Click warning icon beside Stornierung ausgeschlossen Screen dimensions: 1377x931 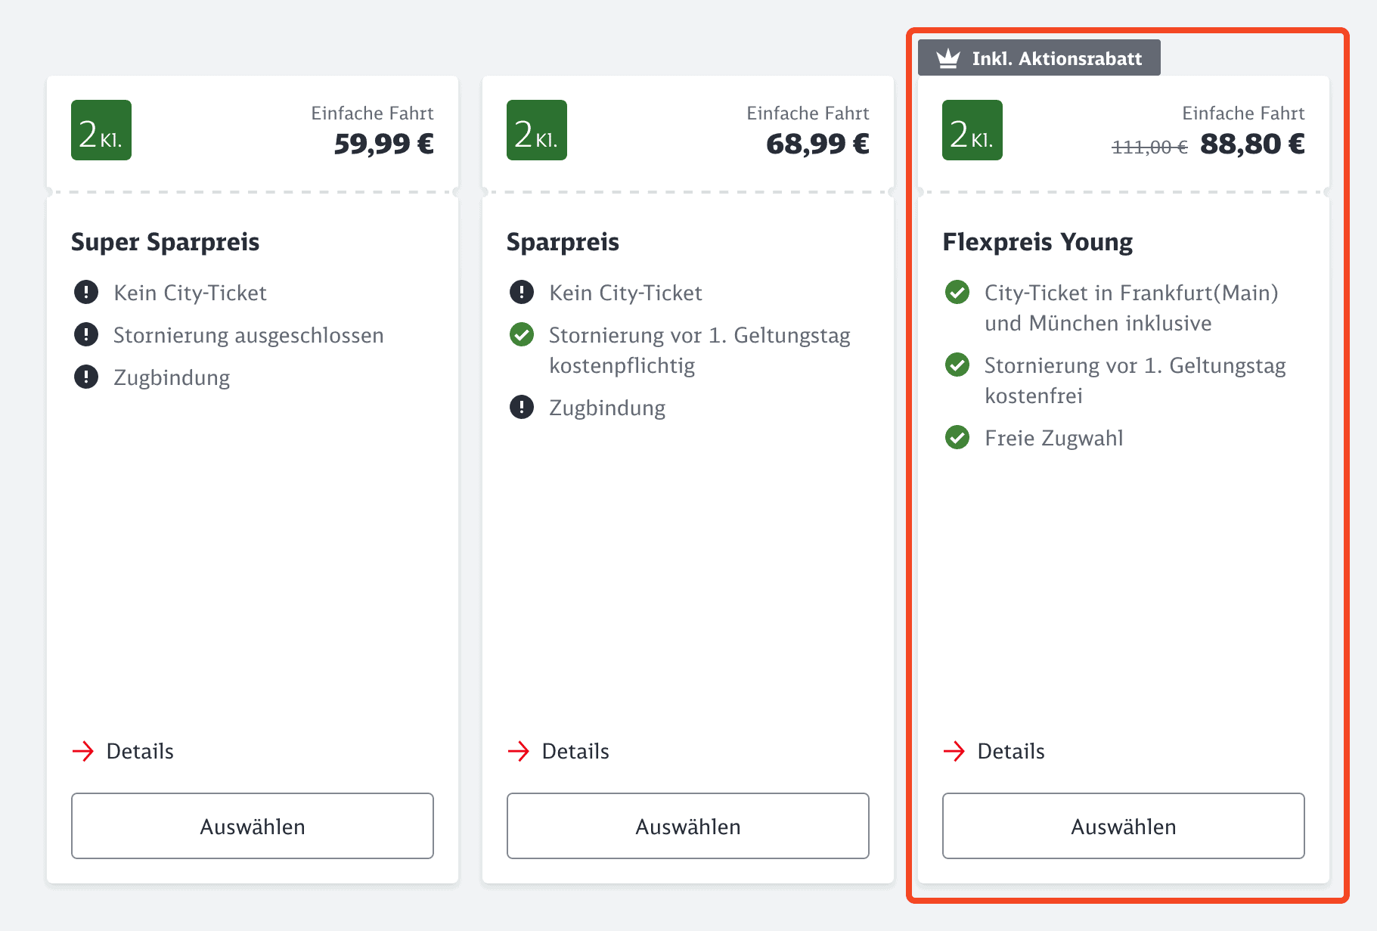[86, 334]
